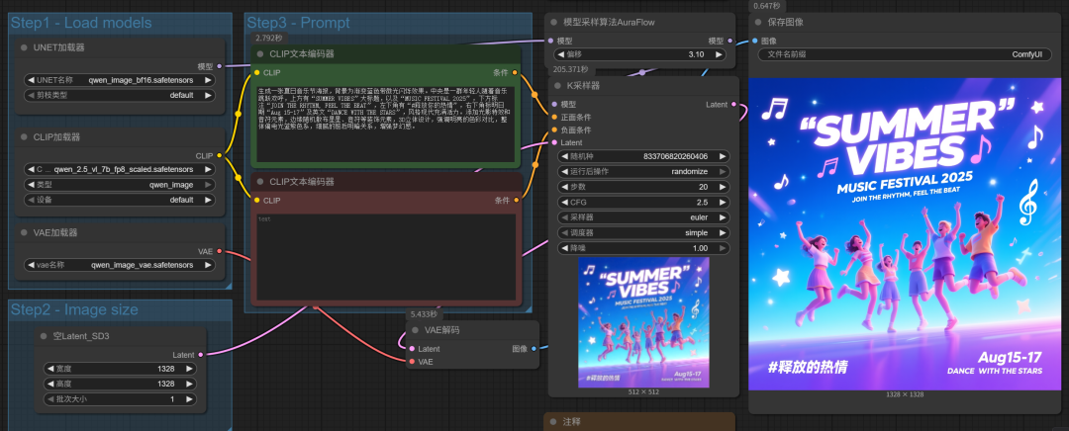Increase 随机种 value with right arrow
The width and height of the screenshot is (1069, 431).
(x=722, y=156)
